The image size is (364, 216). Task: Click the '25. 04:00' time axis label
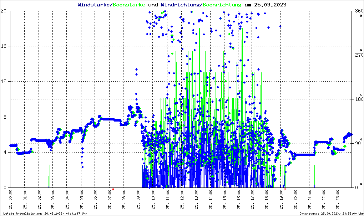tap(67, 200)
